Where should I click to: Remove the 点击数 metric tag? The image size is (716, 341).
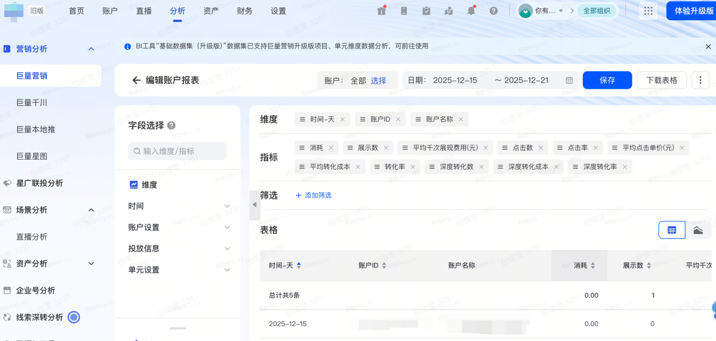(541, 148)
